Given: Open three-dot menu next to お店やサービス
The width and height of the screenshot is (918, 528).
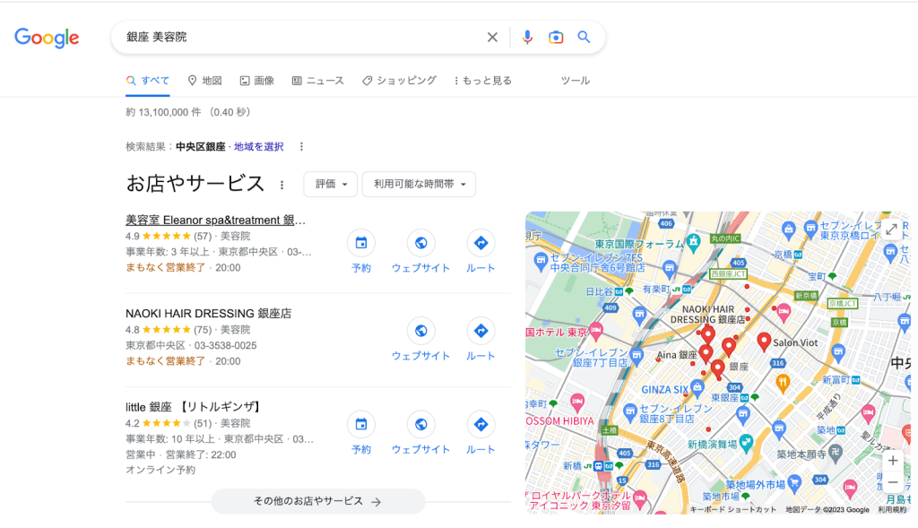Looking at the screenshot, I should (281, 185).
